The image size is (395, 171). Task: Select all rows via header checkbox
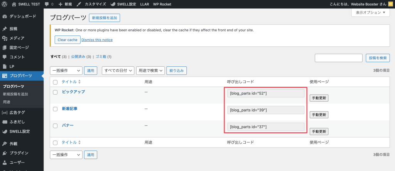[x=55, y=82]
